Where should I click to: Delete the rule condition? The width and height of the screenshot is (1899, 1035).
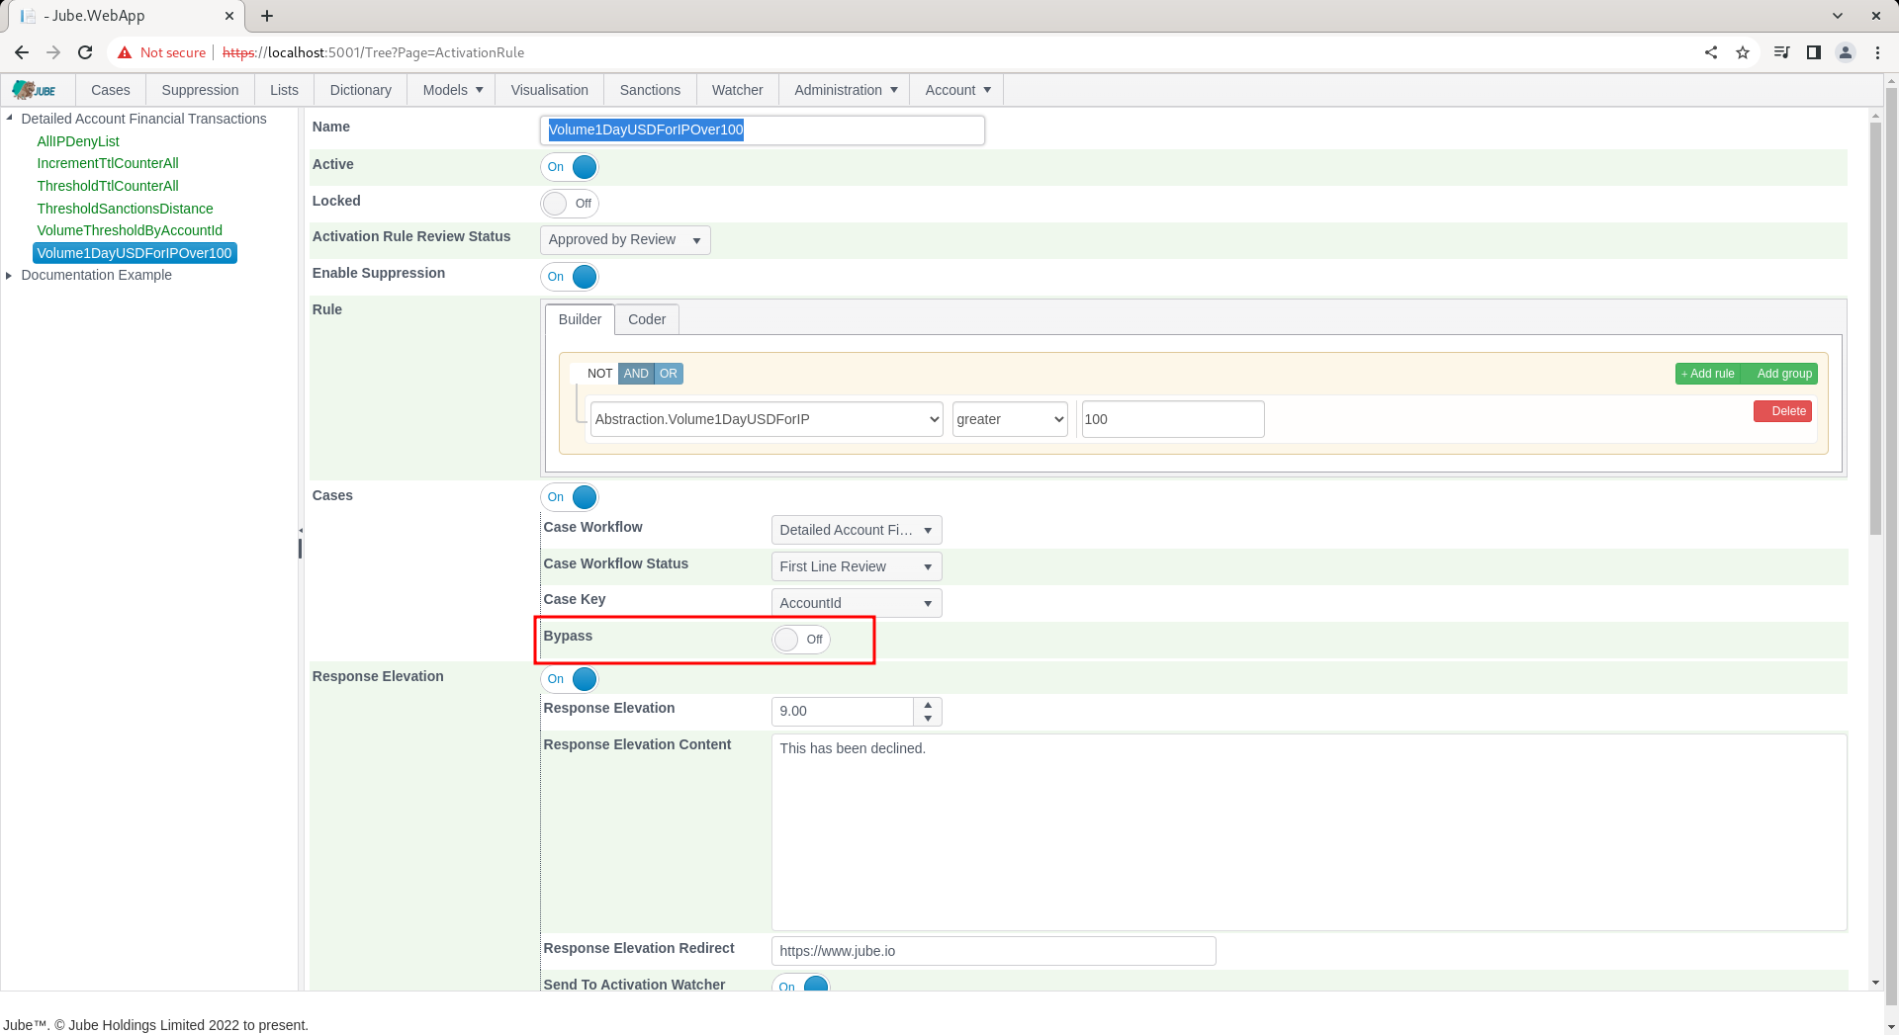pos(1782,411)
